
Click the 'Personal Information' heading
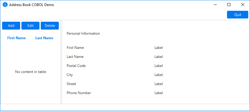pos(83,33)
